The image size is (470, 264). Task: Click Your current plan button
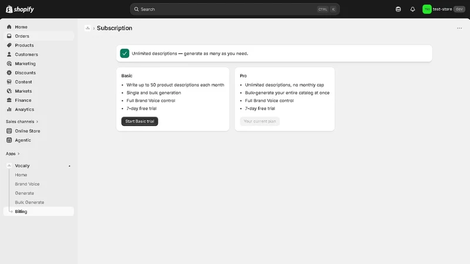(x=260, y=121)
